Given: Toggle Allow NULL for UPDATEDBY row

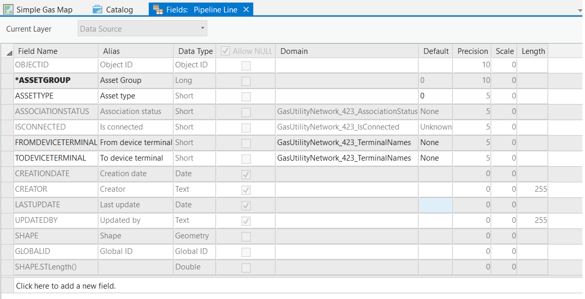Looking at the screenshot, I should click(x=246, y=221).
